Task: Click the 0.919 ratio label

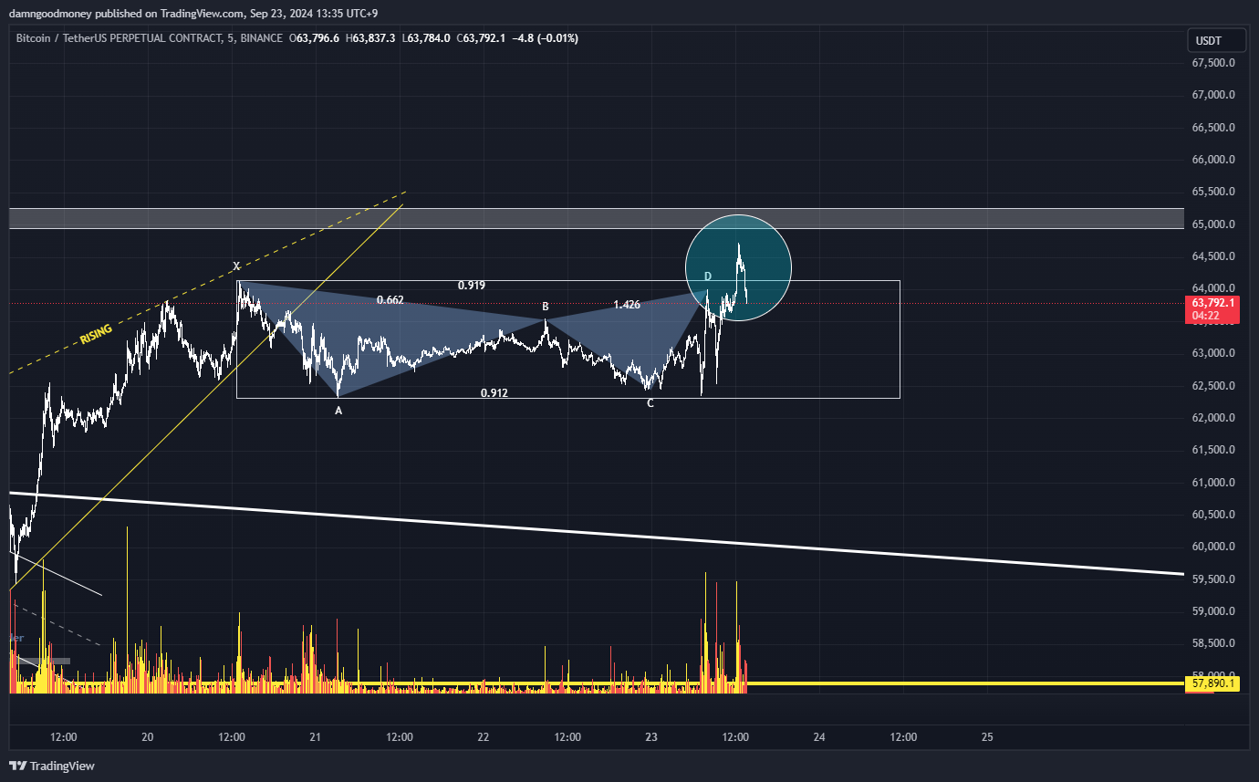Action: pos(472,286)
